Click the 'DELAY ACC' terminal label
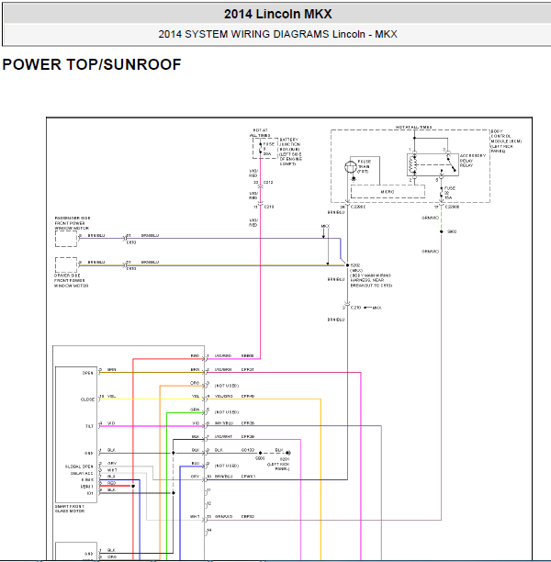551x562 pixels. pyautogui.click(x=82, y=474)
